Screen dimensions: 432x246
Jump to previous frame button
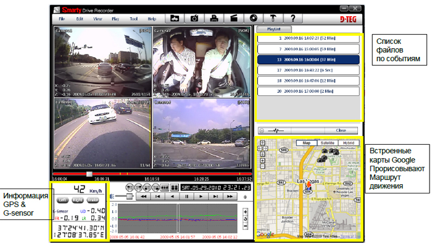(x=158, y=197)
